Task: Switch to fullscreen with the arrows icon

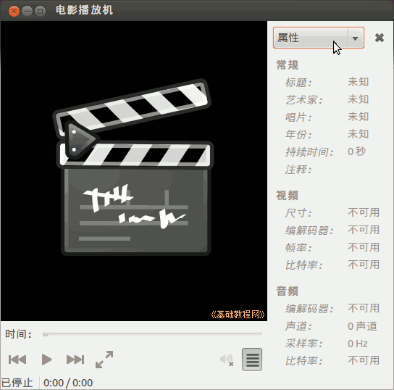Action: pos(104,360)
